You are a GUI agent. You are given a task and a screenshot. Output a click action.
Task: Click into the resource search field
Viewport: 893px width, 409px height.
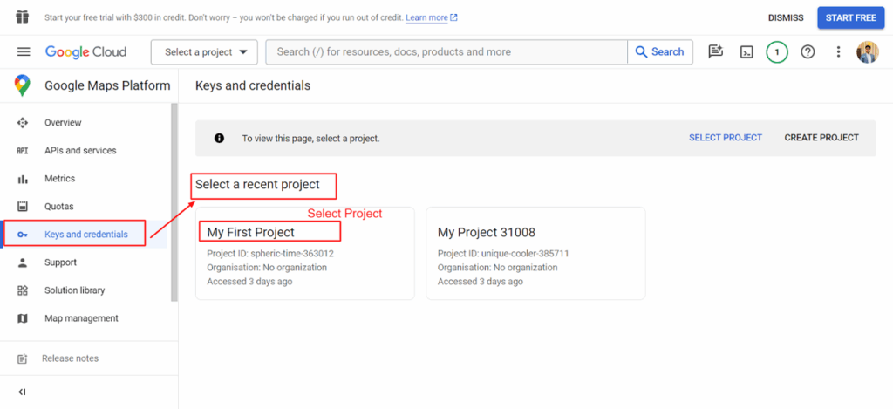(x=446, y=52)
